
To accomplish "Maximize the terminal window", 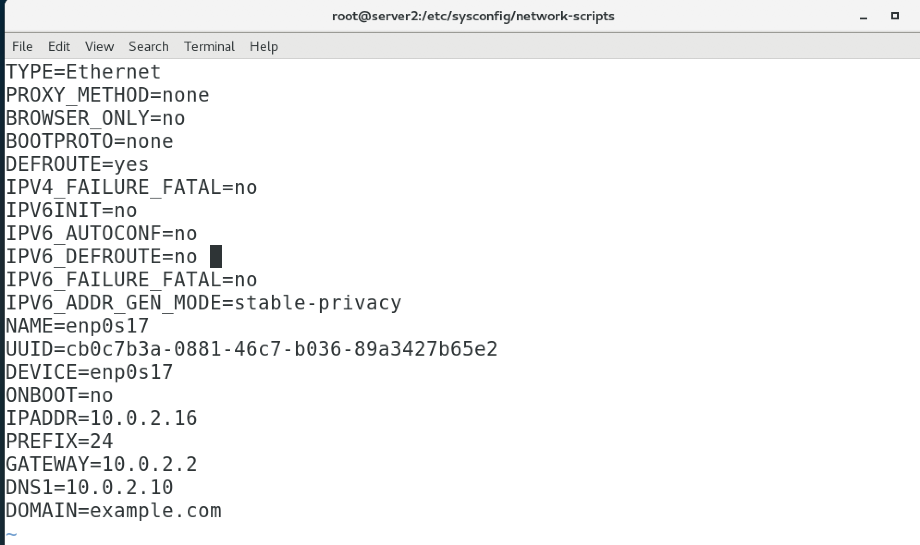I will pos(895,16).
